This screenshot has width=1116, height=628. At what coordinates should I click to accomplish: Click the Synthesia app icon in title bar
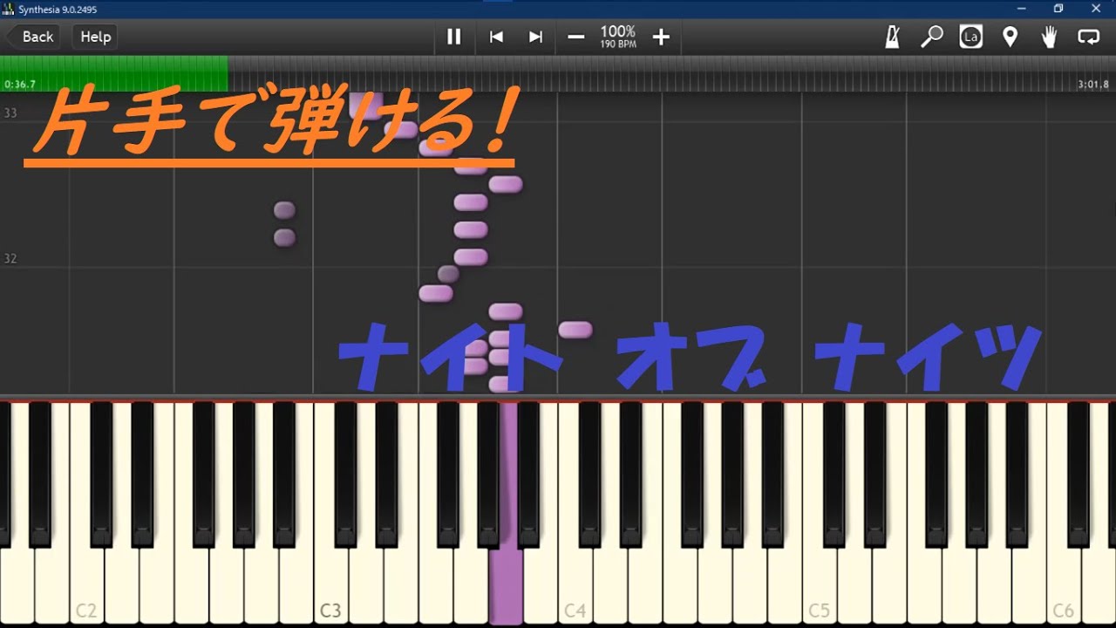9,9
